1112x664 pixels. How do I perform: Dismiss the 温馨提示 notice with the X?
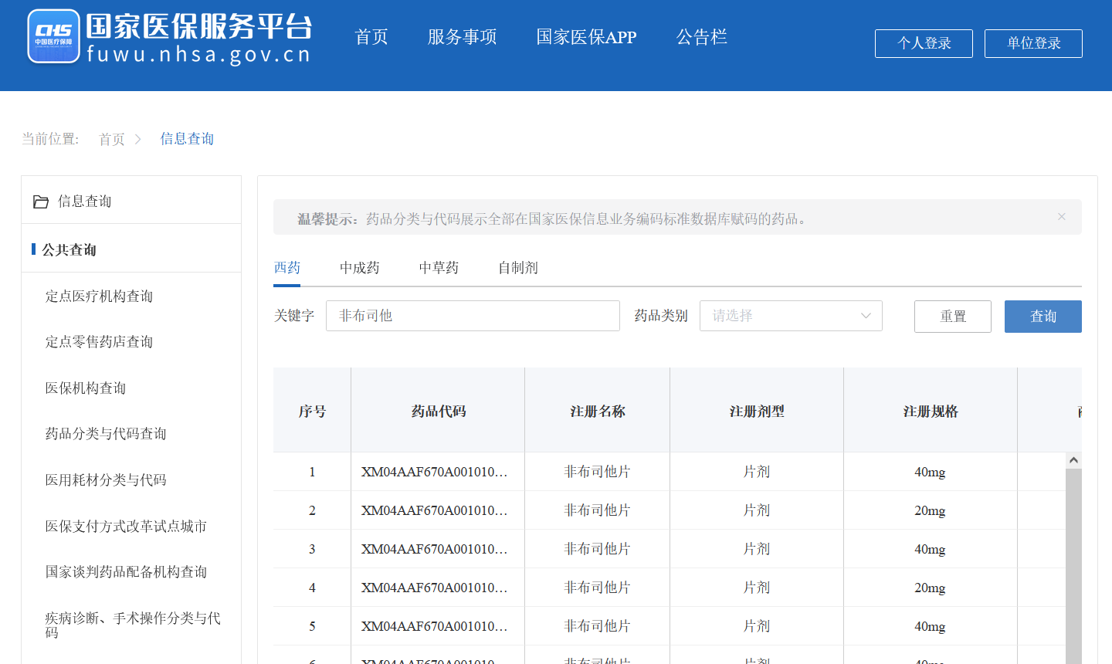[x=1062, y=217]
